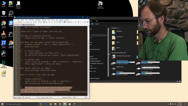The width and height of the screenshot is (188, 106).
Task: Click UTF-8 in Notepad++ status bar
Action: point(75,97)
